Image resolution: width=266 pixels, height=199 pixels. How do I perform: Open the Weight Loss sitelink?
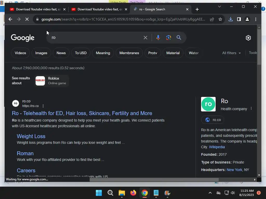(x=31, y=136)
